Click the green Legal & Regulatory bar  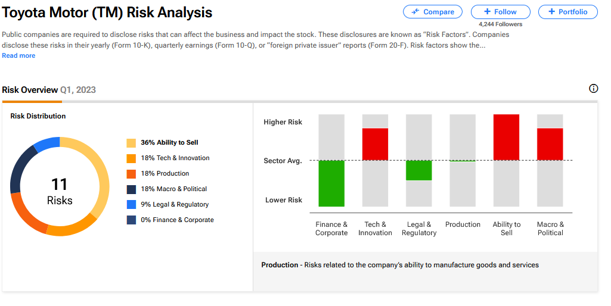(418, 170)
